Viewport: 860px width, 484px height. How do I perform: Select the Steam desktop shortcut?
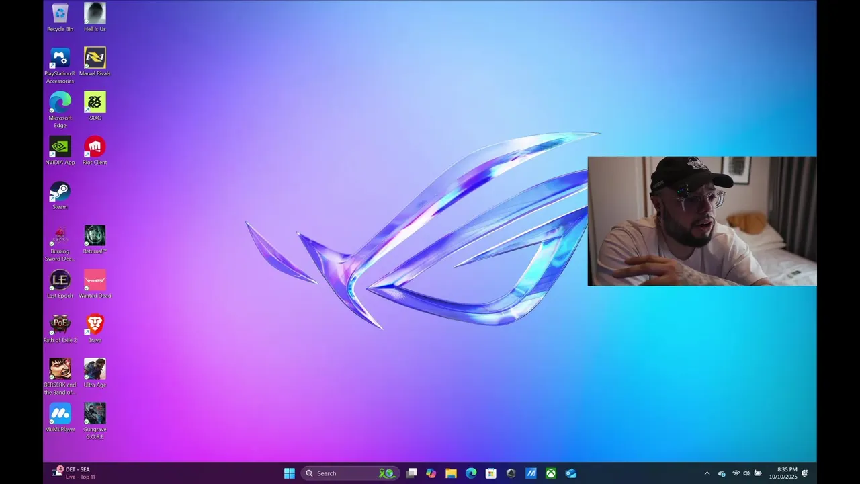(60, 195)
